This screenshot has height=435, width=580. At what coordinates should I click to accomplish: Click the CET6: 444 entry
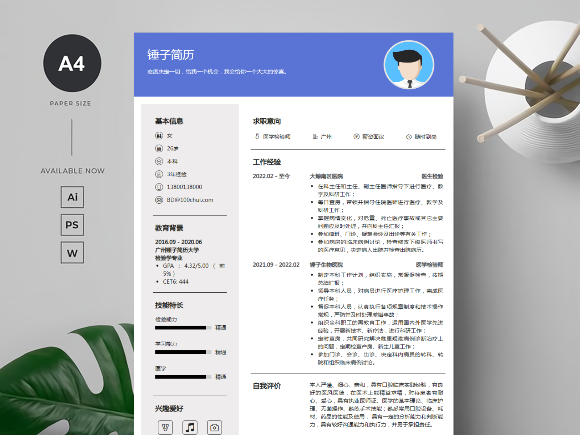point(176,282)
